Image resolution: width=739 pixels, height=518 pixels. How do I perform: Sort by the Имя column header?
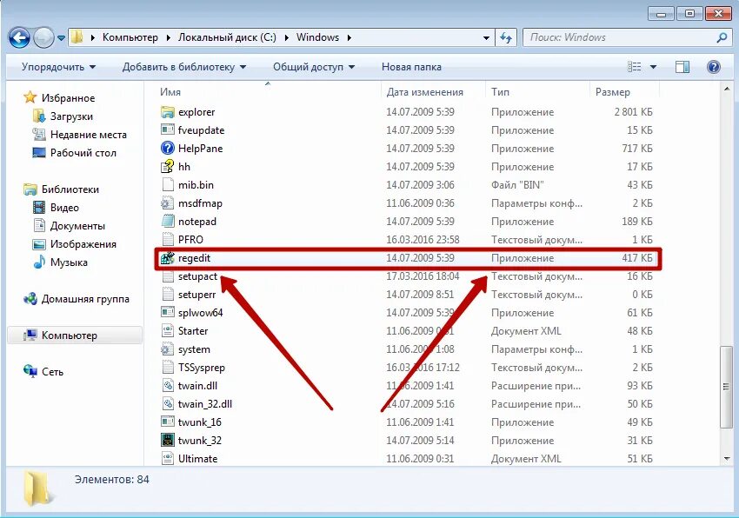[170, 92]
